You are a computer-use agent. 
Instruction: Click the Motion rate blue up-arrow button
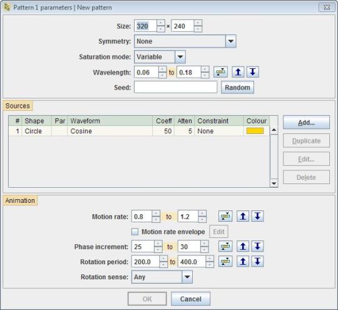(243, 216)
